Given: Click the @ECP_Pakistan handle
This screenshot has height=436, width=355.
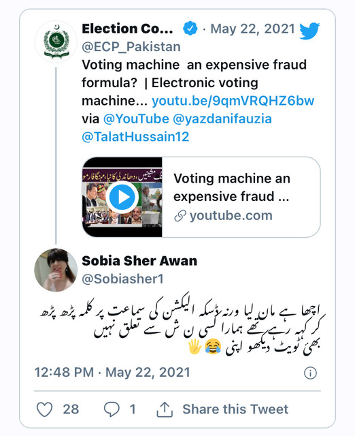Looking at the screenshot, I should (131, 47).
